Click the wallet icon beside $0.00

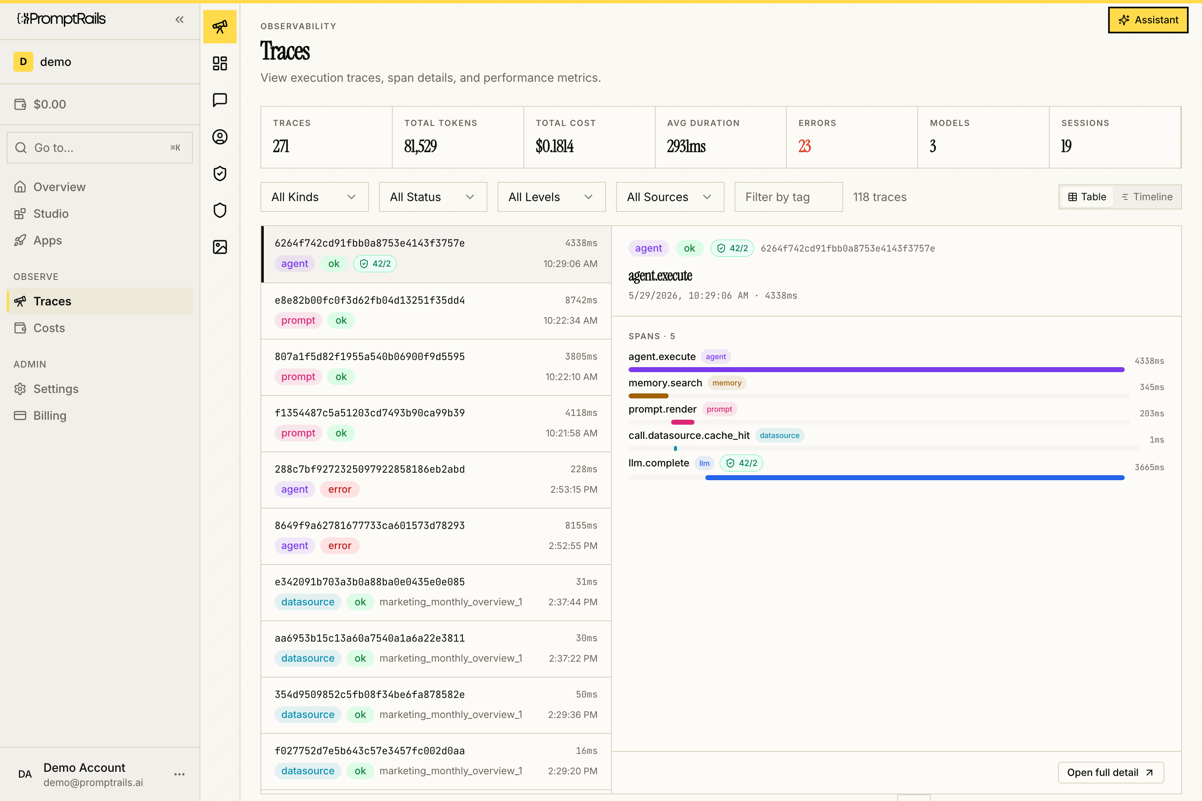pos(20,104)
